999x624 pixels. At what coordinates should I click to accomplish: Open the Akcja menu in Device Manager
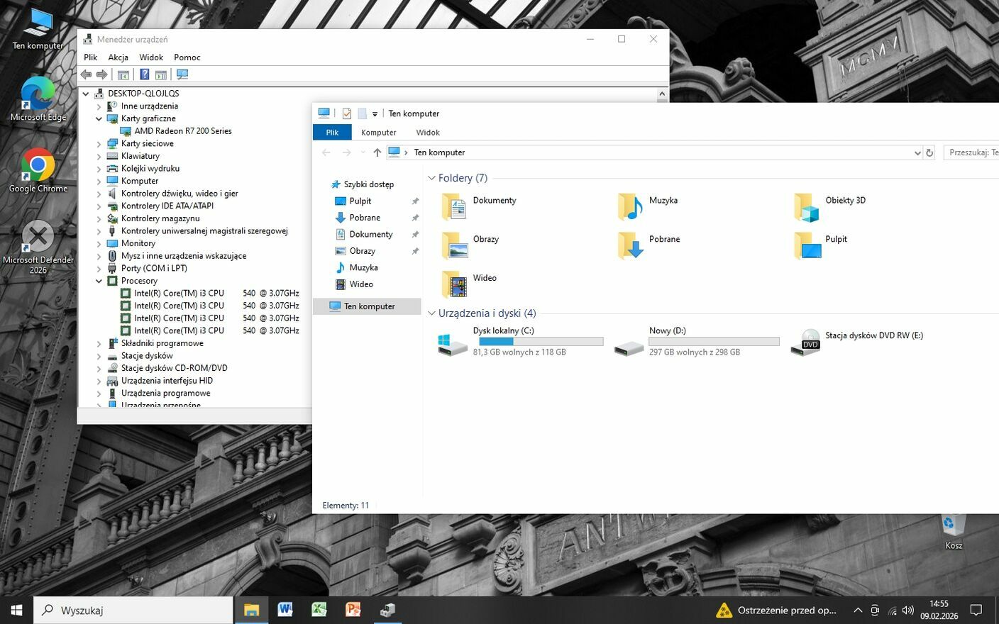[118, 57]
